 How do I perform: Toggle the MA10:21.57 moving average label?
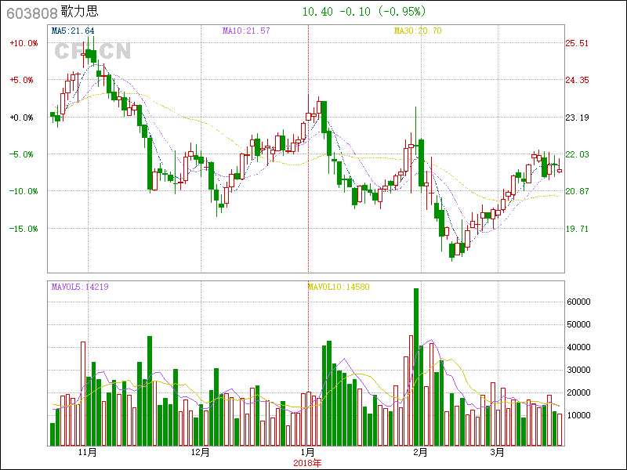246,31
